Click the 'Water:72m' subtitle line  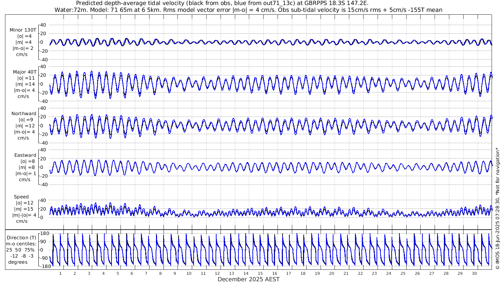click(x=248, y=10)
